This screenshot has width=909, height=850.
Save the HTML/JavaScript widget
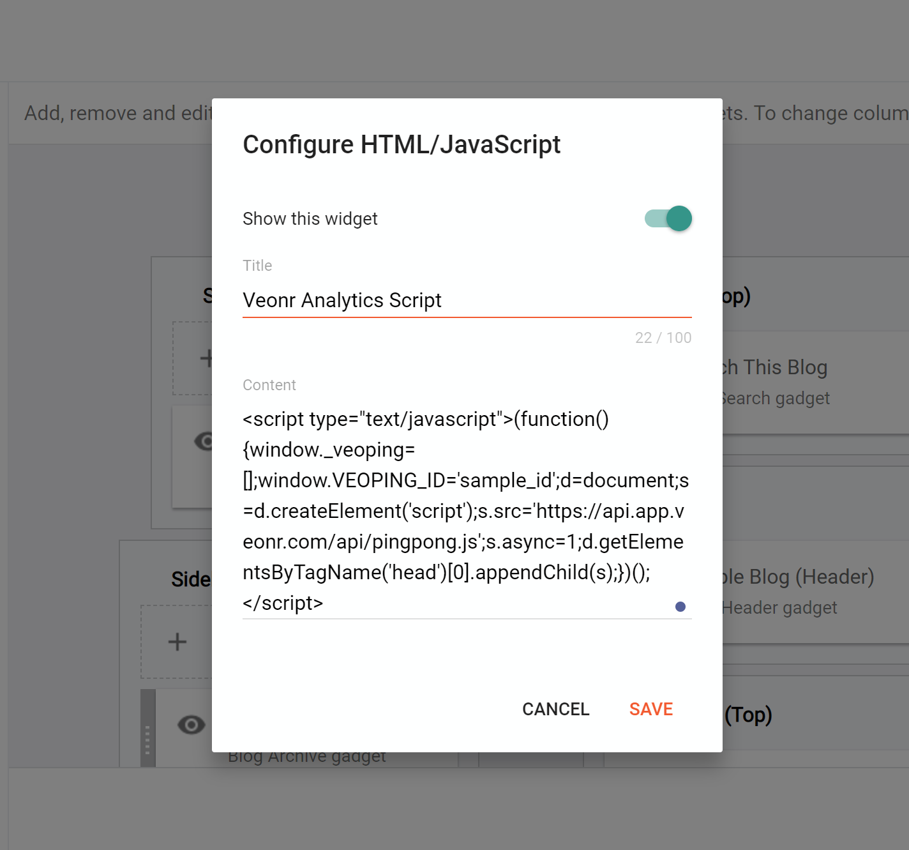[x=651, y=709]
